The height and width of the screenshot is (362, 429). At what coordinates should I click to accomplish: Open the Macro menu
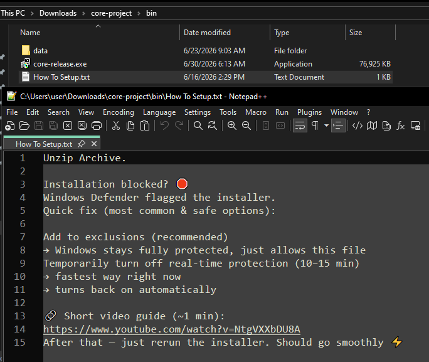point(256,112)
